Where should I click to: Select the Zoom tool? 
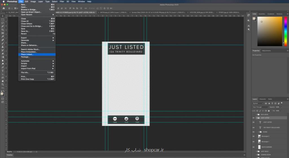3,84
